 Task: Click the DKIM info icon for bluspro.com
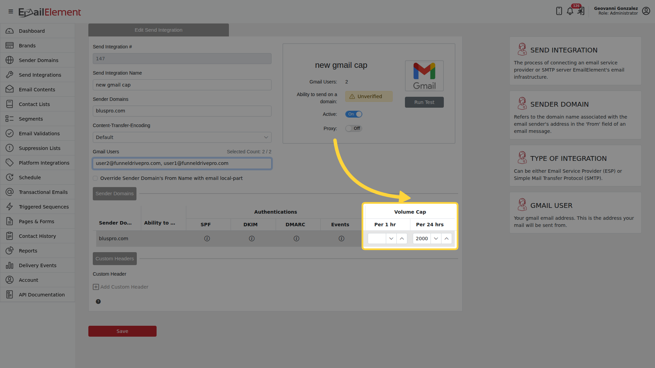(x=252, y=239)
